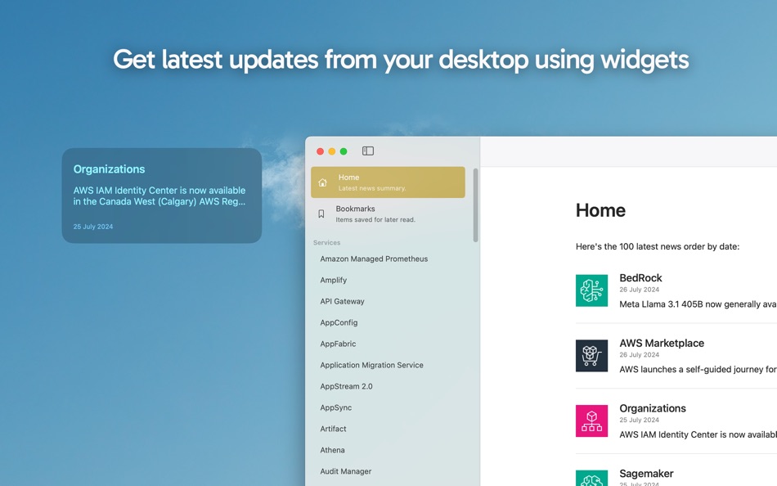Image resolution: width=777 pixels, height=486 pixels.
Task: Open AppFabric service news
Action: 338,344
